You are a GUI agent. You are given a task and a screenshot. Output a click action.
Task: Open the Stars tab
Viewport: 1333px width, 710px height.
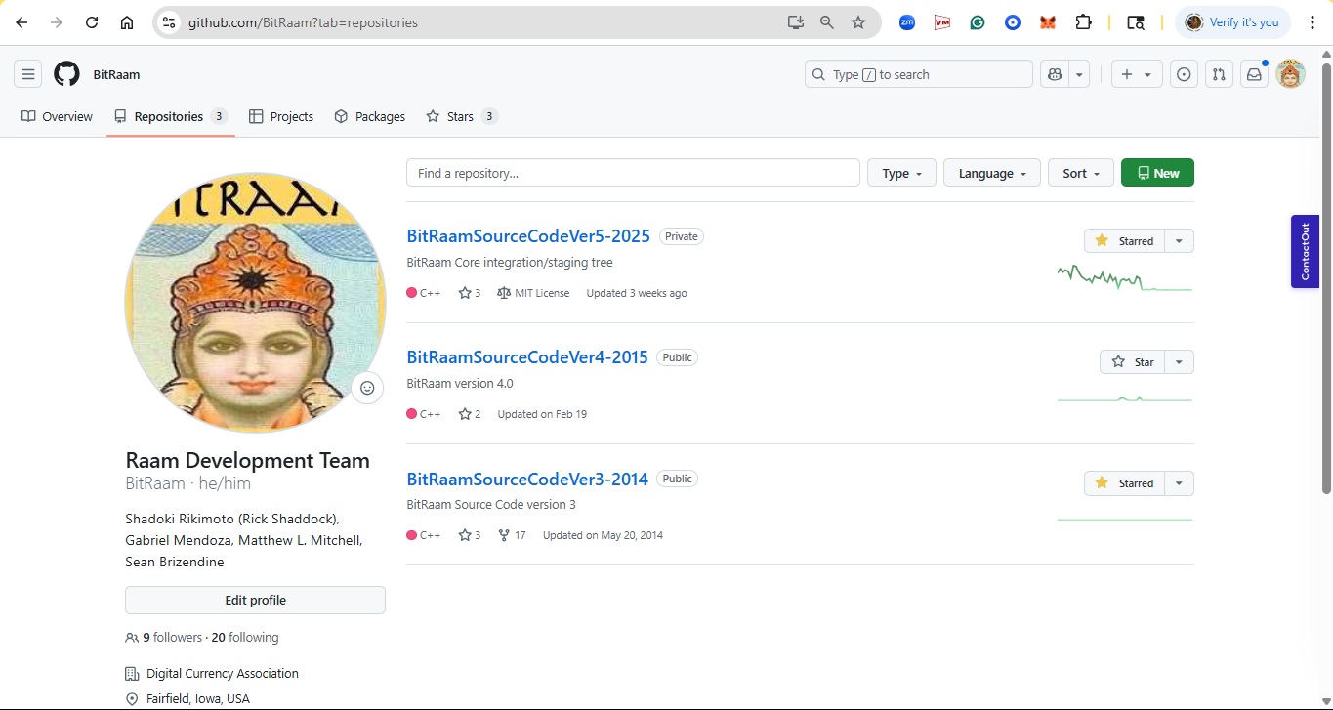[x=462, y=116]
